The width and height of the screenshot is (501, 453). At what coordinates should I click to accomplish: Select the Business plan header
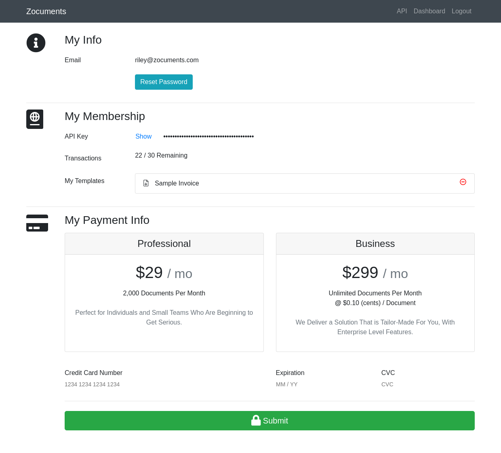tap(375, 244)
